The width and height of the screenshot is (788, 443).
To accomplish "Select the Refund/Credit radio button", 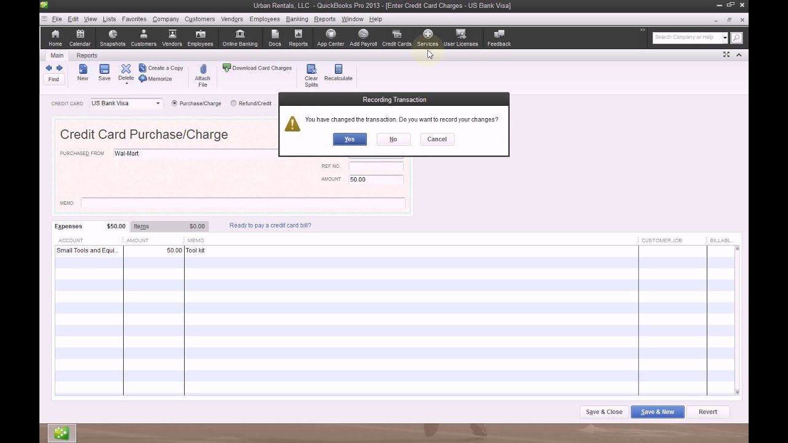I will coord(233,103).
